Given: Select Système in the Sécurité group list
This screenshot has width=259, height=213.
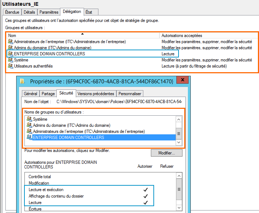Looking at the screenshot, I should point(101,119).
